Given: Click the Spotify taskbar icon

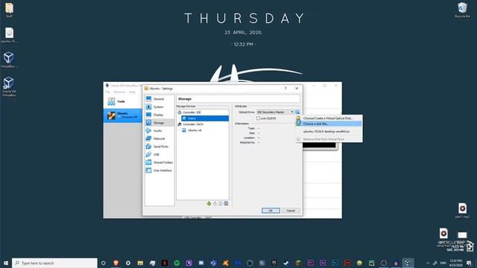Looking at the screenshot, I should [177, 263].
